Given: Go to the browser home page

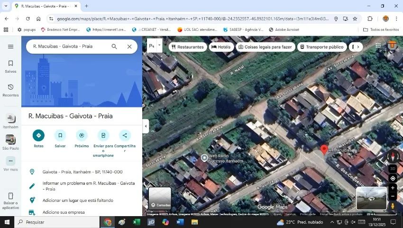Looking at the screenshot, I should click(38, 19).
